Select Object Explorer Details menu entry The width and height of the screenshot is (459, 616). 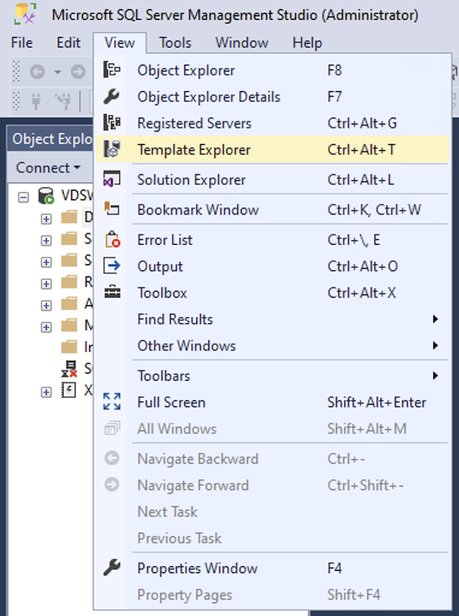point(208,97)
